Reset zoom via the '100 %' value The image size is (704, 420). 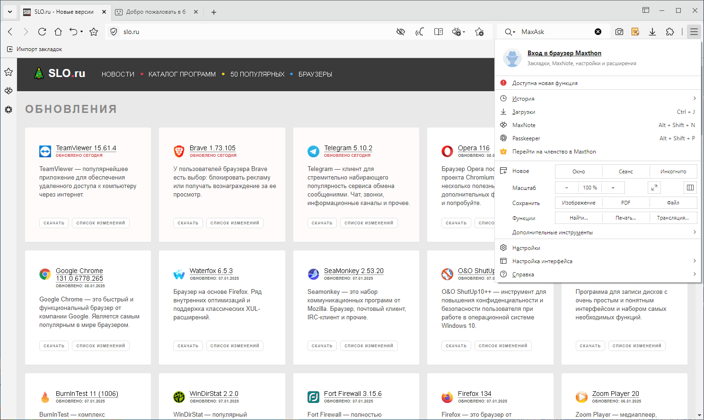point(590,188)
